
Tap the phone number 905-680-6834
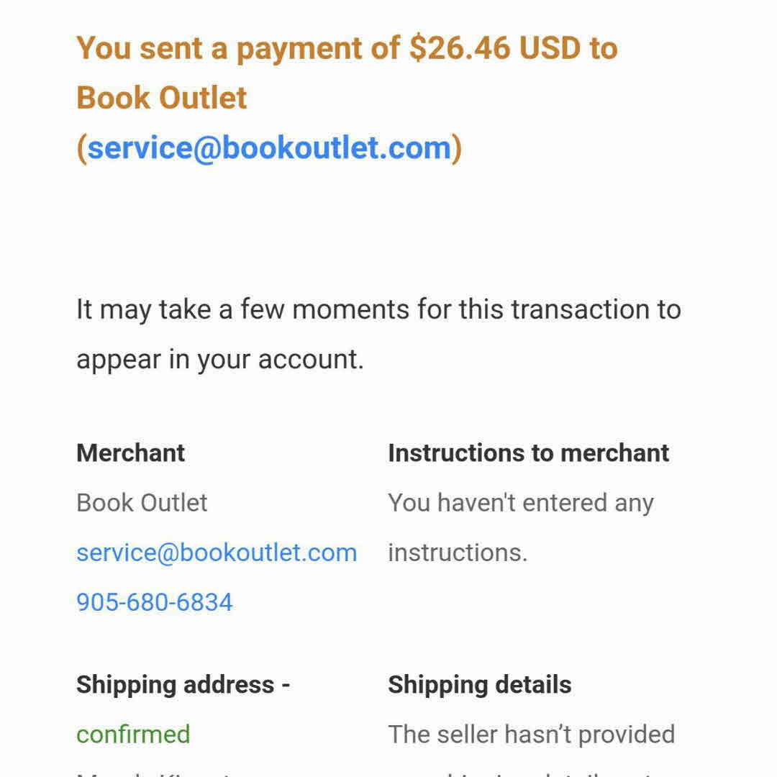pos(155,602)
